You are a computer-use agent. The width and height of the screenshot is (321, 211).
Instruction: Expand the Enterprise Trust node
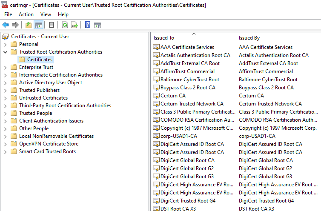(6, 67)
